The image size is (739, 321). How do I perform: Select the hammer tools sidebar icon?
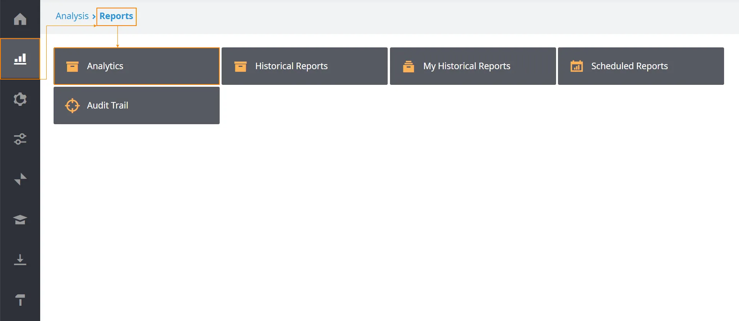point(20,300)
